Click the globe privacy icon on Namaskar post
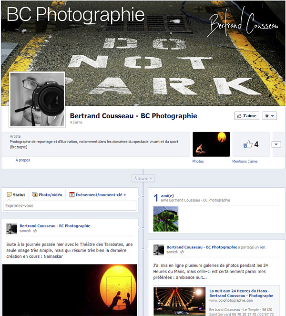Viewport: 286px width, 316px height. (35, 231)
